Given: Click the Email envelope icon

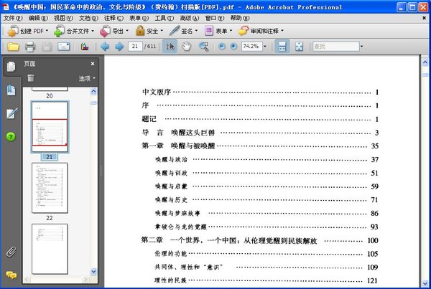Looking at the screenshot, I should coord(64,47).
